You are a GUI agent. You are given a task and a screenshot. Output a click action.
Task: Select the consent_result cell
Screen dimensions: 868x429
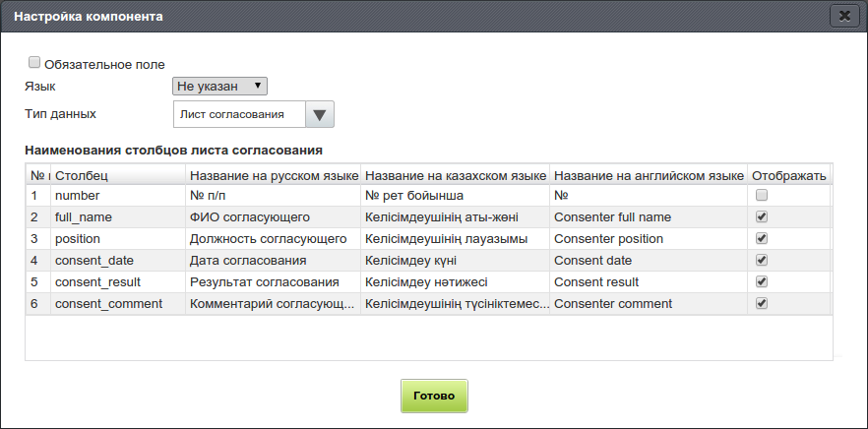(118, 281)
